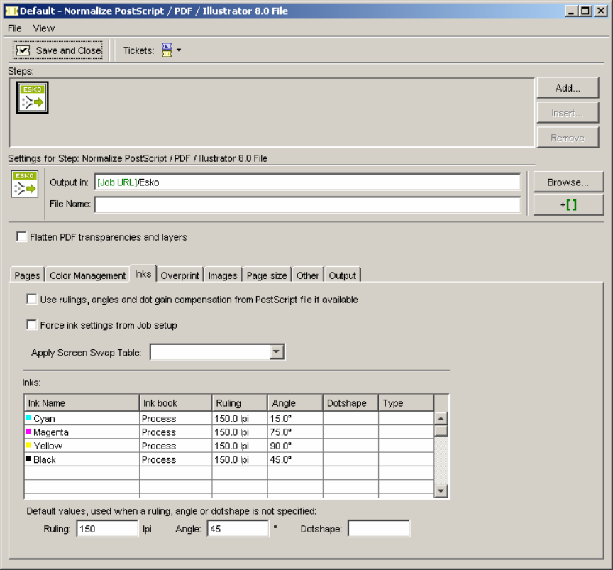This screenshot has height=570, width=613.
Task: Click the Esko icon beside Output in
Action: coord(25,185)
